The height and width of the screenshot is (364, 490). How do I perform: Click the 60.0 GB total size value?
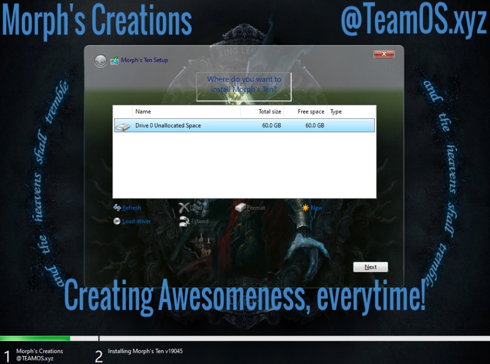click(272, 125)
